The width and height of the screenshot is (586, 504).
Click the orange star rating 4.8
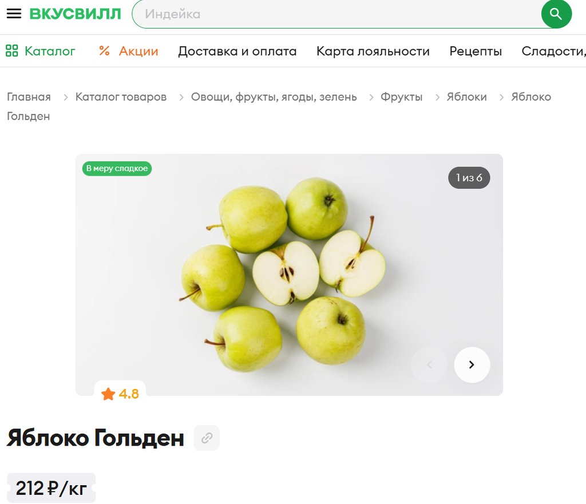click(120, 394)
